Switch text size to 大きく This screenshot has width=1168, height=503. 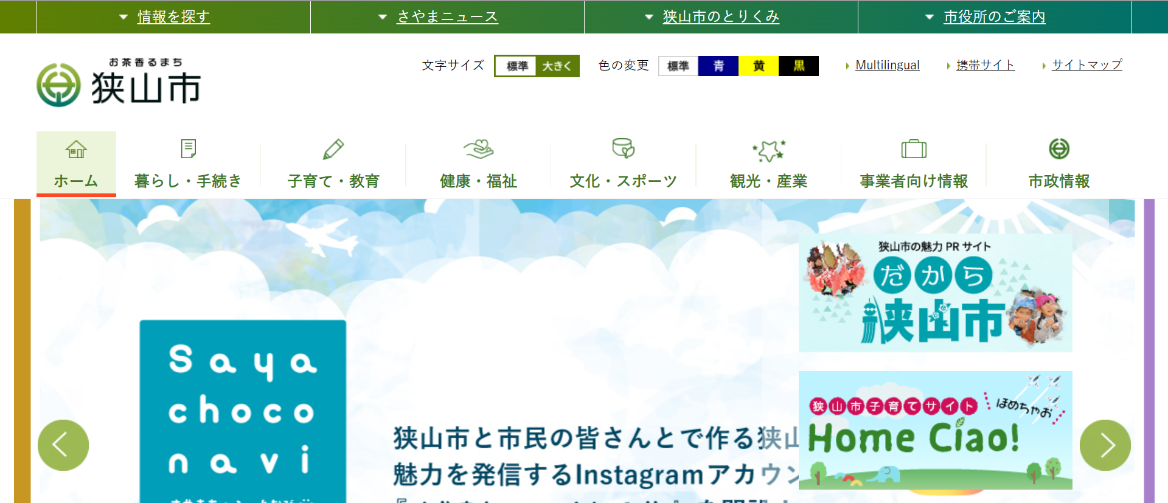pyautogui.click(x=557, y=66)
